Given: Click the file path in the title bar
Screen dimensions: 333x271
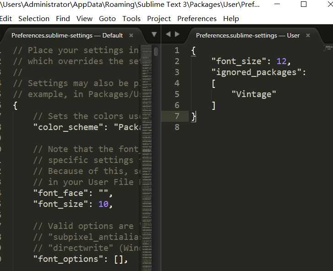Looking at the screenshot, I should 130,4.
